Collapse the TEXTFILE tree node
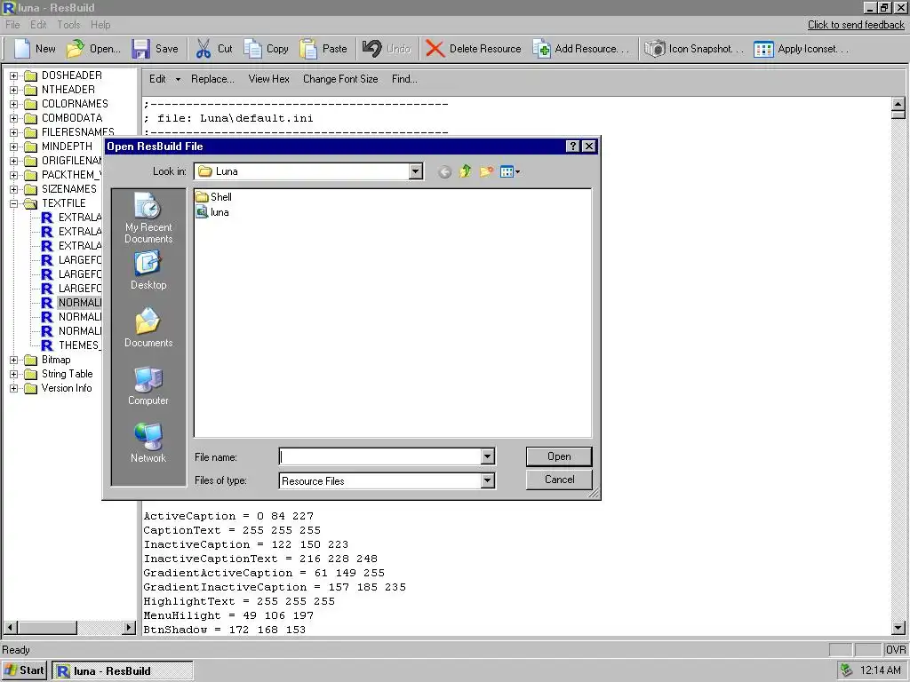Image resolution: width=910 pixels, height=682 pixels. click(14, 203)
